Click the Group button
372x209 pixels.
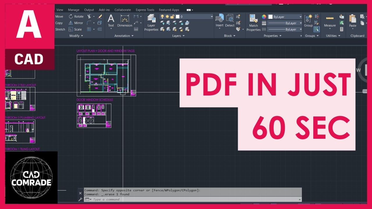click(x=308, y=21)
